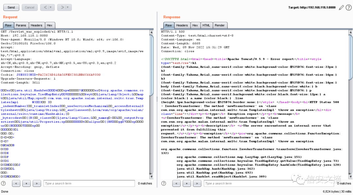Click the request pane scrollbar thumb
The image size is (353, 195).
tap(152, 65)
